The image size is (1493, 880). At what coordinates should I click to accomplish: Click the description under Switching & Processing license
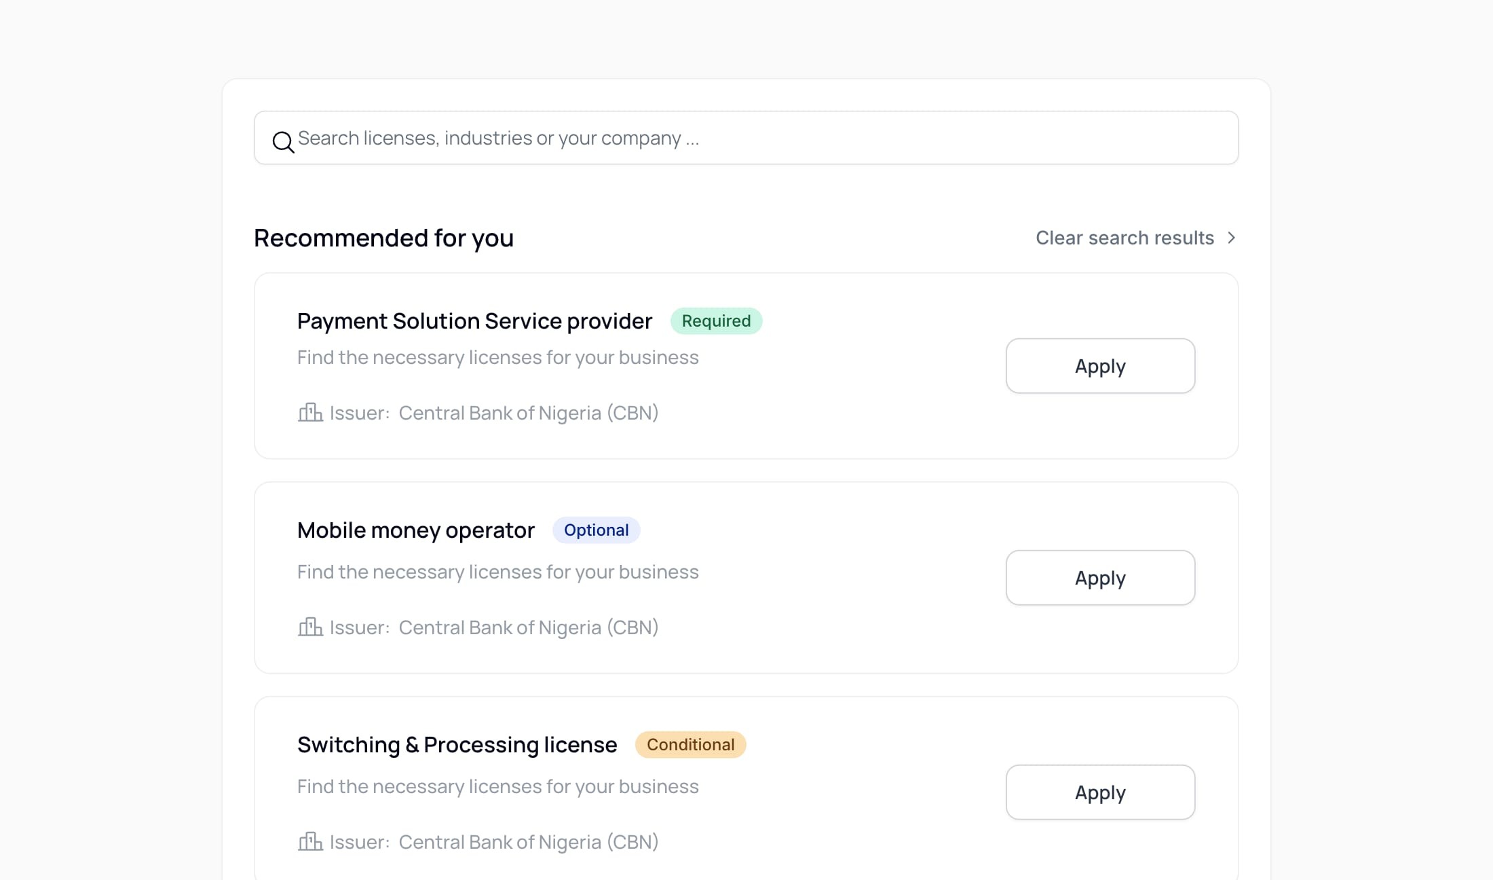coord(497,787)
